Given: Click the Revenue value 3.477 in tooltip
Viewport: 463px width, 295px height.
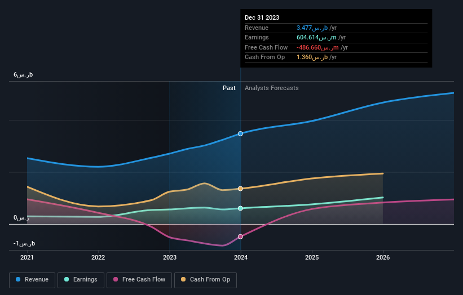Looking at the screenshot, I should (x=312, y=28).
